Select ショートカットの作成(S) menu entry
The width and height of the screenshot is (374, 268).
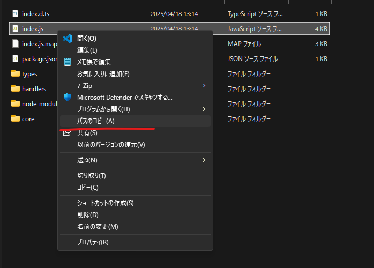pyautogui.click(x=135, y=203)
